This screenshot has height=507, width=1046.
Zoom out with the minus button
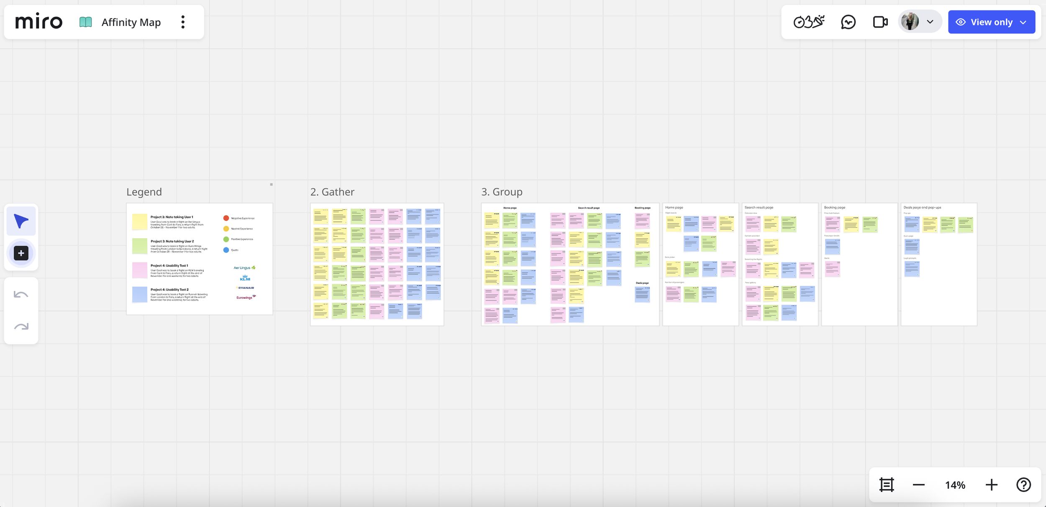point(918,485)
